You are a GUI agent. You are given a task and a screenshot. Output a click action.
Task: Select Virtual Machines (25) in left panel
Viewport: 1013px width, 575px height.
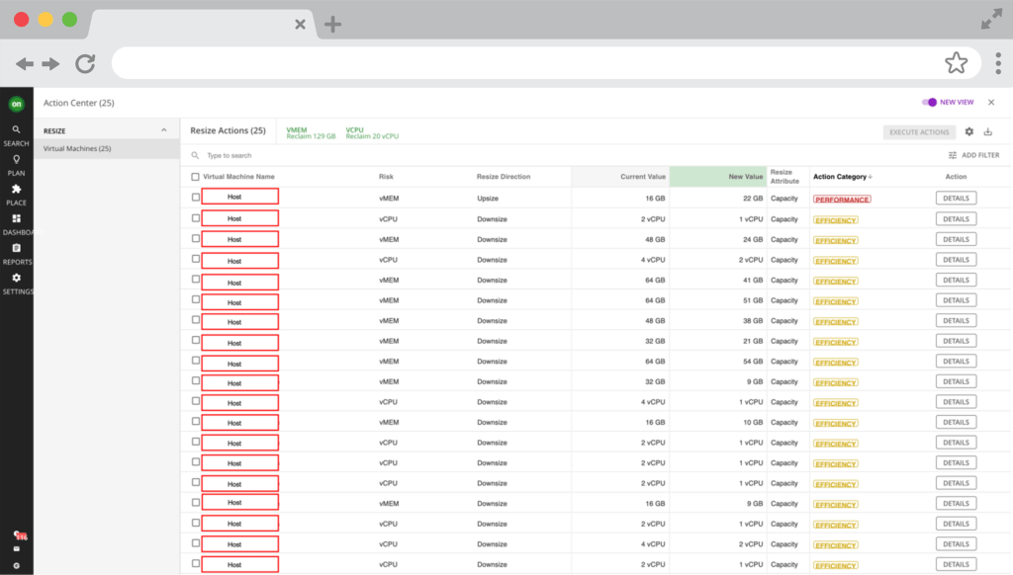coord(77,149)
